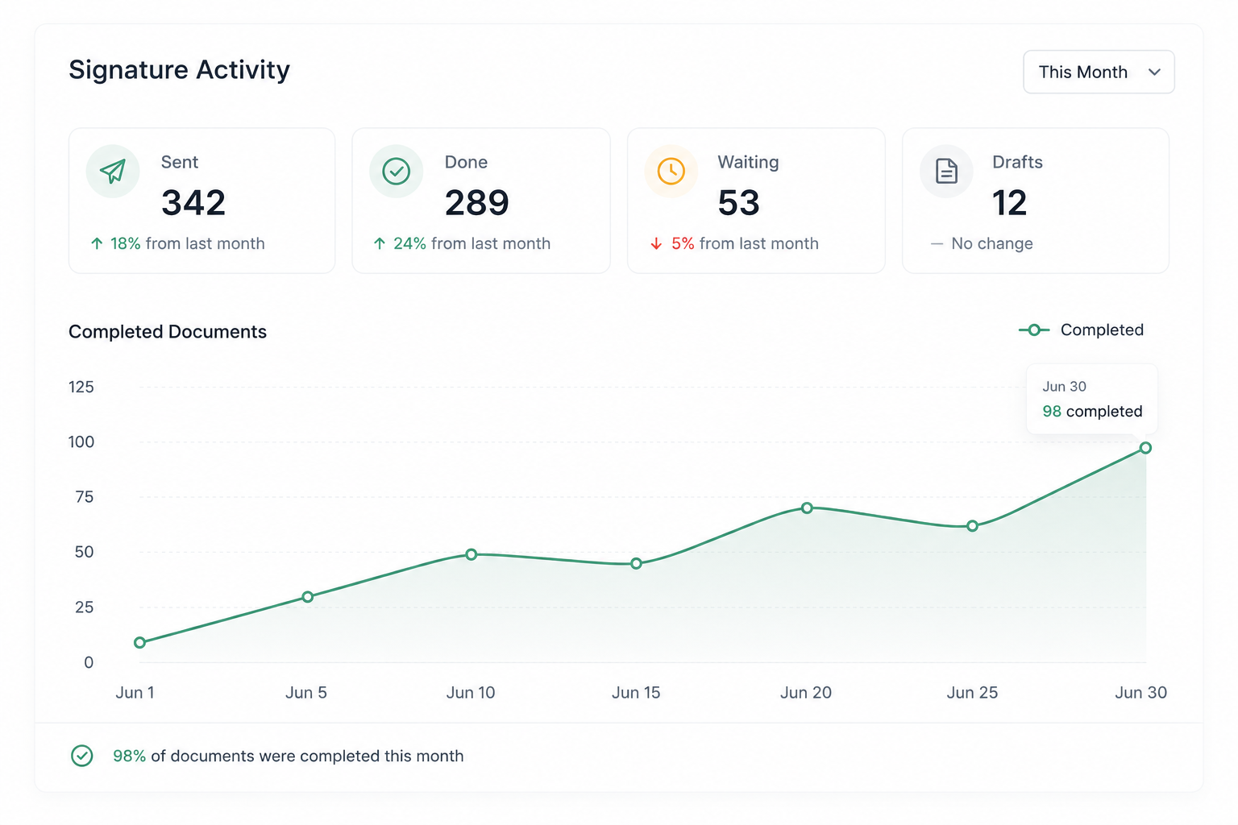Click the Jun 30 x-axis label

[1140, 693]
